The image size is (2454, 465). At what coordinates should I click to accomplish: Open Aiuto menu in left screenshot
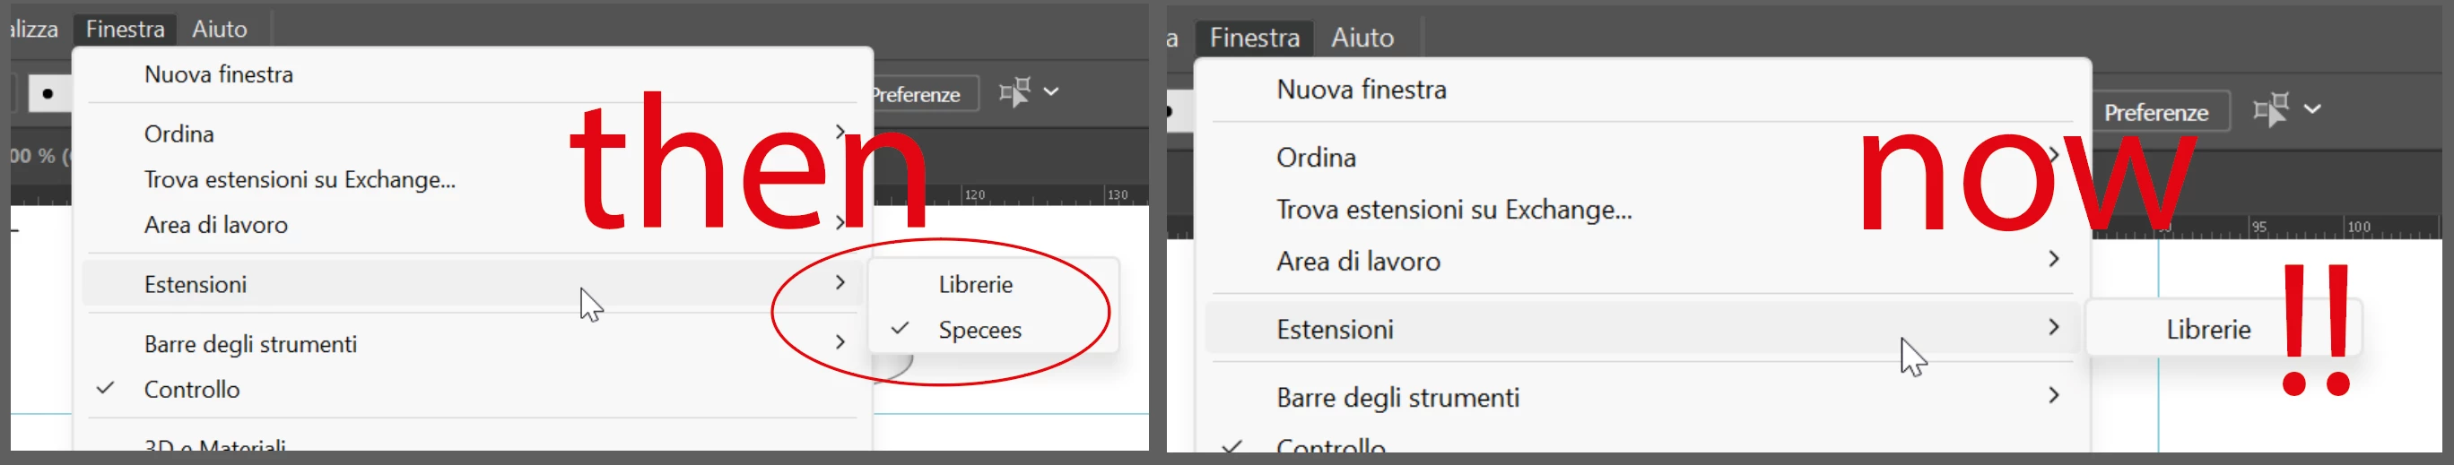click(x=220, y=30)
